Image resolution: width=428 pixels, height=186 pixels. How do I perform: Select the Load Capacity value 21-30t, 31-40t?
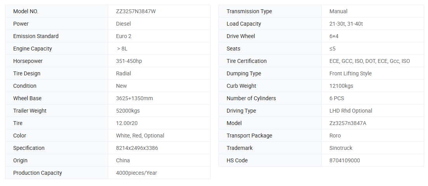tap(346, 24)
